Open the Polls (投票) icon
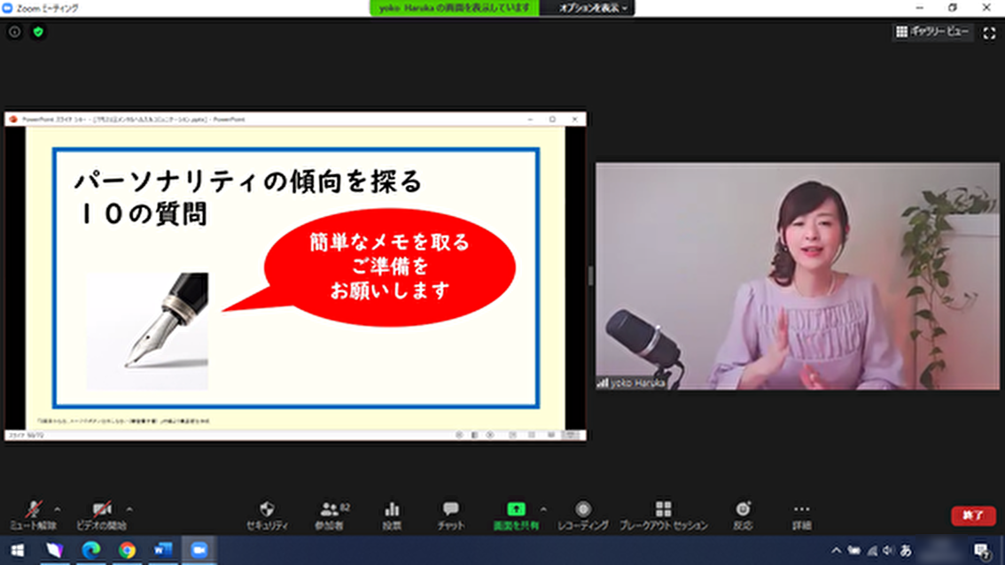Screen dimensions: 1005x565 pyautogui.click(x=392, y=514)
